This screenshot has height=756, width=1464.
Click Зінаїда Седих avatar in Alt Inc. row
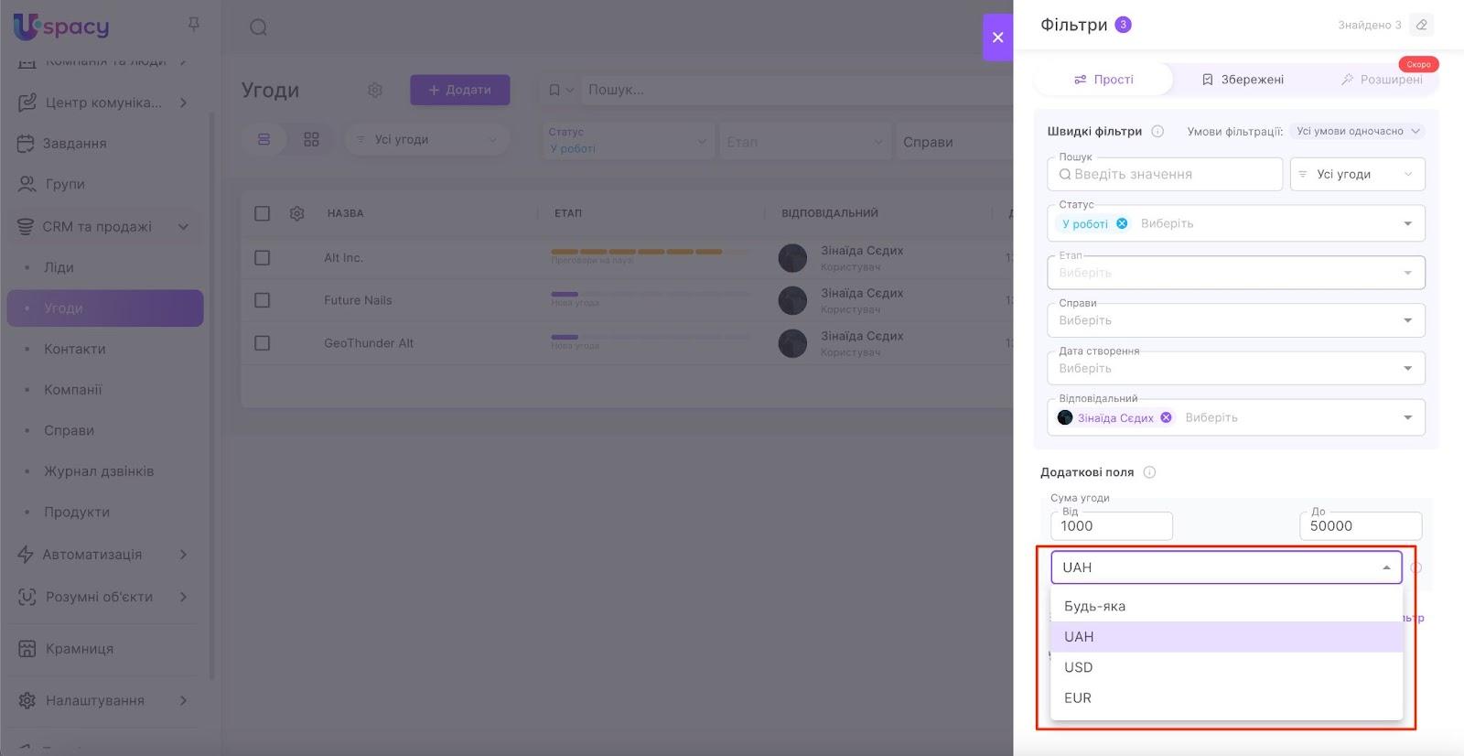tap(792, 258)
